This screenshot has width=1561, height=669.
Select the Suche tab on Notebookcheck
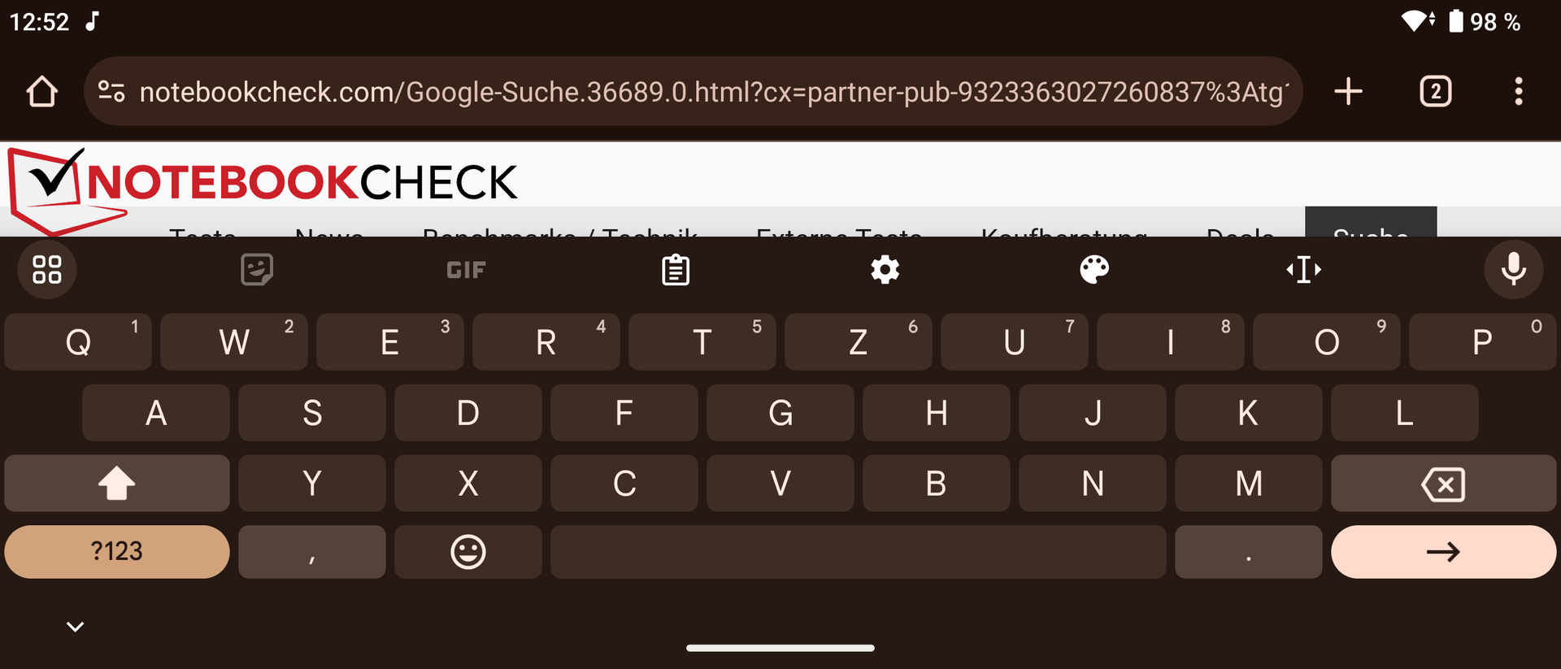1371,223
